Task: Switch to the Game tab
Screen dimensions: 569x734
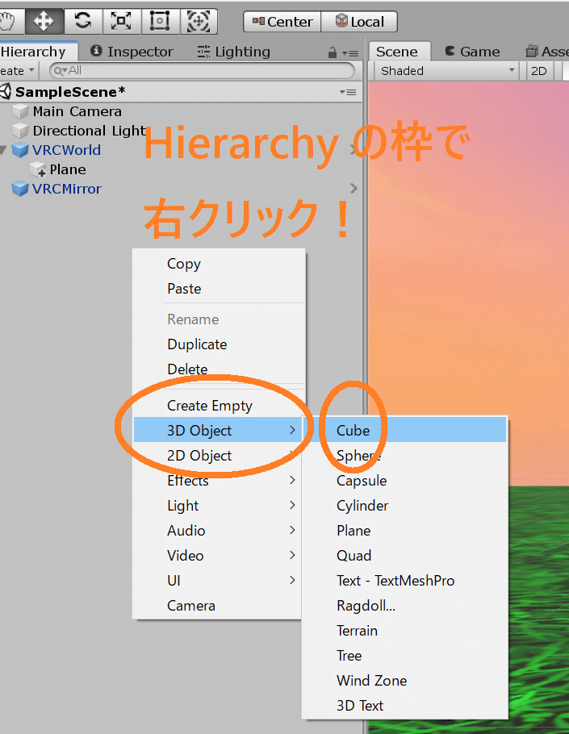Action: (x=472, y=52)
